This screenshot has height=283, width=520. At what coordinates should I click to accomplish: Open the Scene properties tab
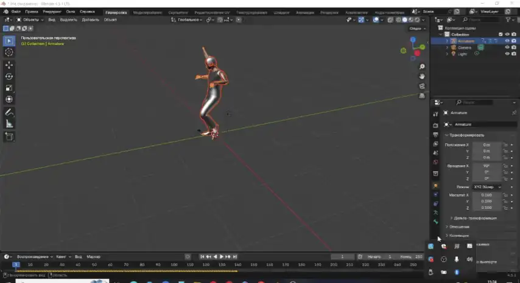point(435,153)
